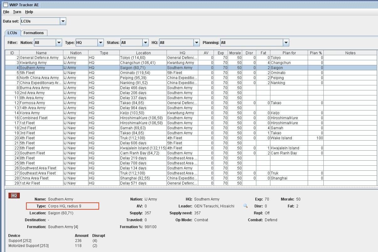Image resolution: width=378 pixels, height=252 pixels.
Task: Open the File menu
Action: (x=6, y=12)
